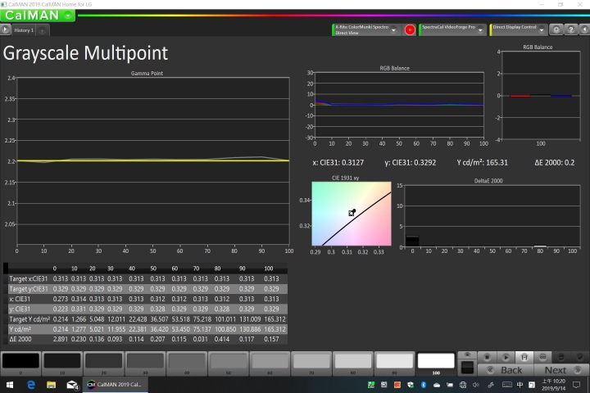590x393 pixels.
Task: Switch to the History 1 tab
Action: click(24, 30)
